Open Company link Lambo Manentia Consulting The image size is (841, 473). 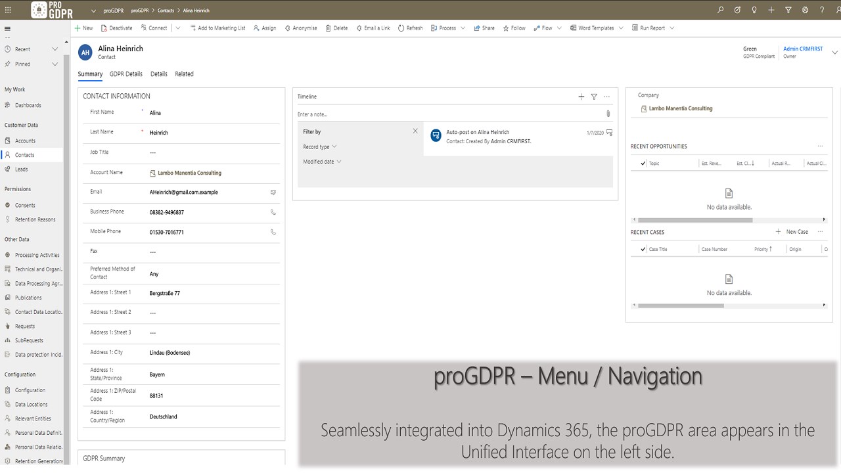pyautogui.click(x=681, y=108)
